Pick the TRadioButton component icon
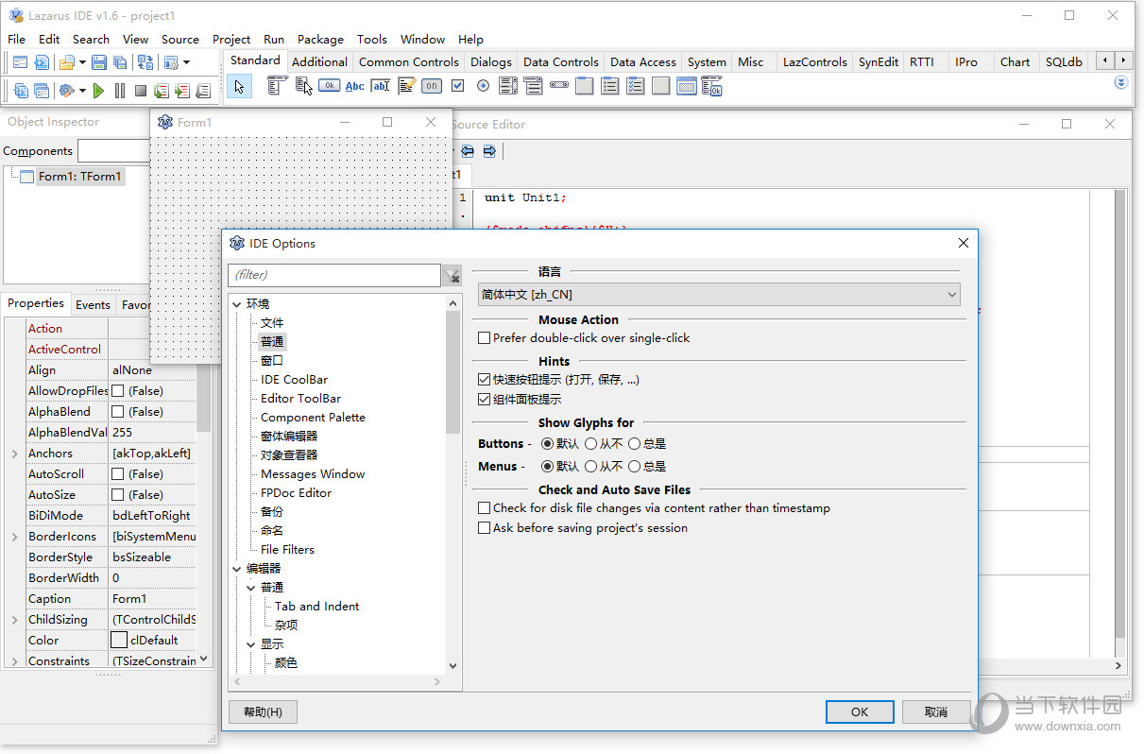Viewport: 1144px width, 754px height. click(x=483, y=86)
